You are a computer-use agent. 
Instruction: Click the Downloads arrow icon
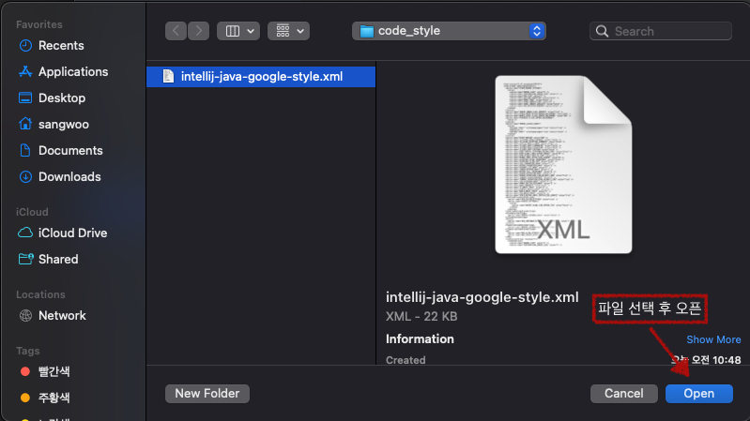point(25,177)
